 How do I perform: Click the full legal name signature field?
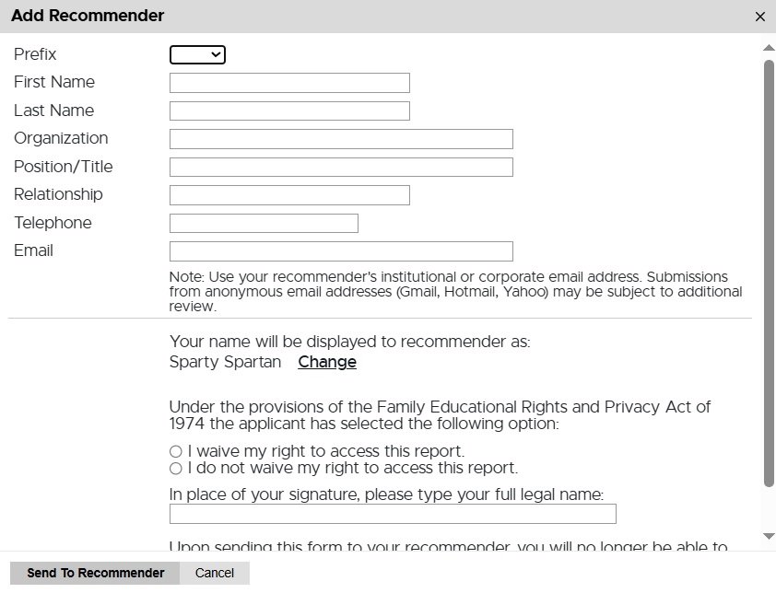point(392,514)
